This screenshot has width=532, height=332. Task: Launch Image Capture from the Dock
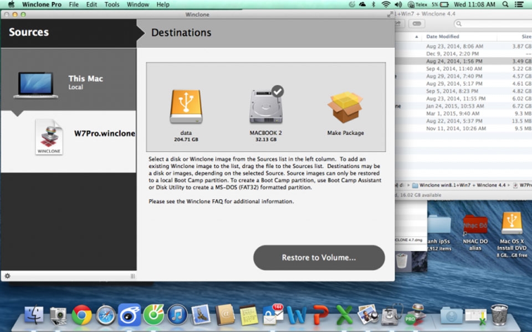click(58, 316)
